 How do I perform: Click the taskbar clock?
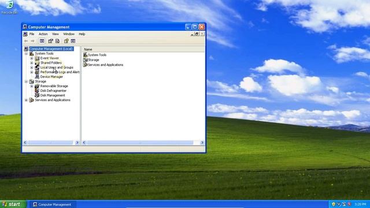tap(360, 204)
